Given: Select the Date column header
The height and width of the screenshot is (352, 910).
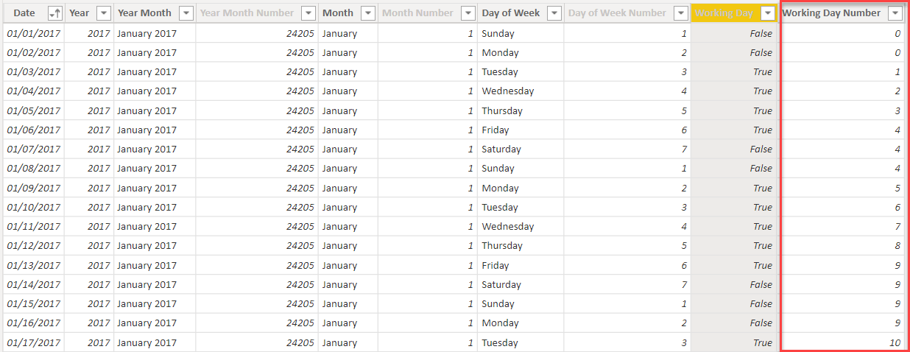Looking at the screenshot, I should click(24, 13).
